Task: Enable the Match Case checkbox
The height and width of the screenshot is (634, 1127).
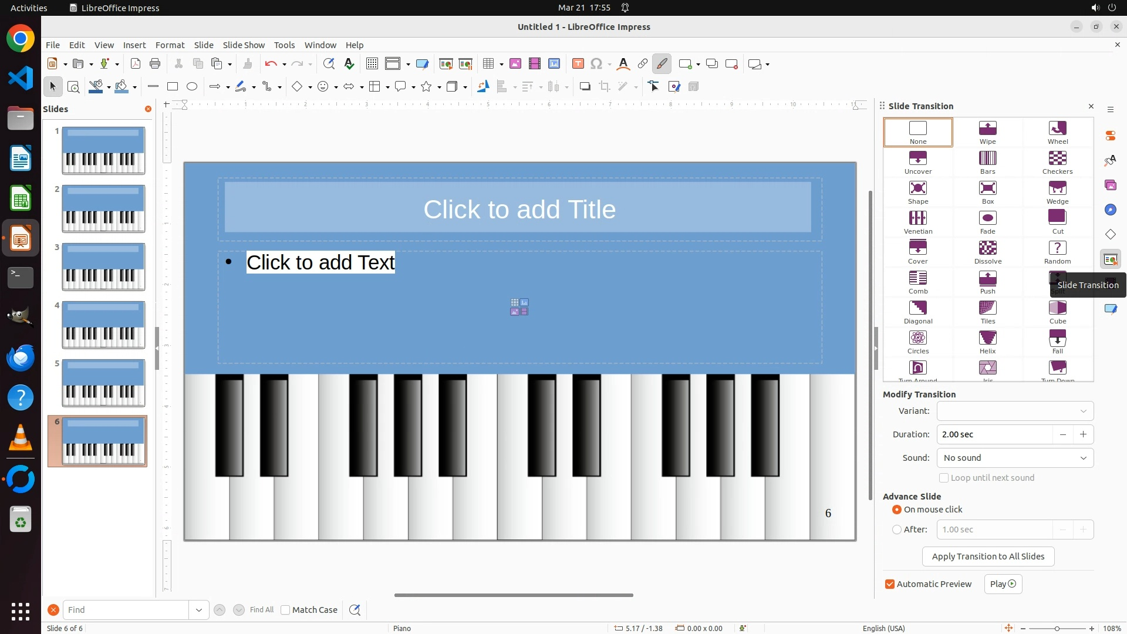Action: pos(285,610)
